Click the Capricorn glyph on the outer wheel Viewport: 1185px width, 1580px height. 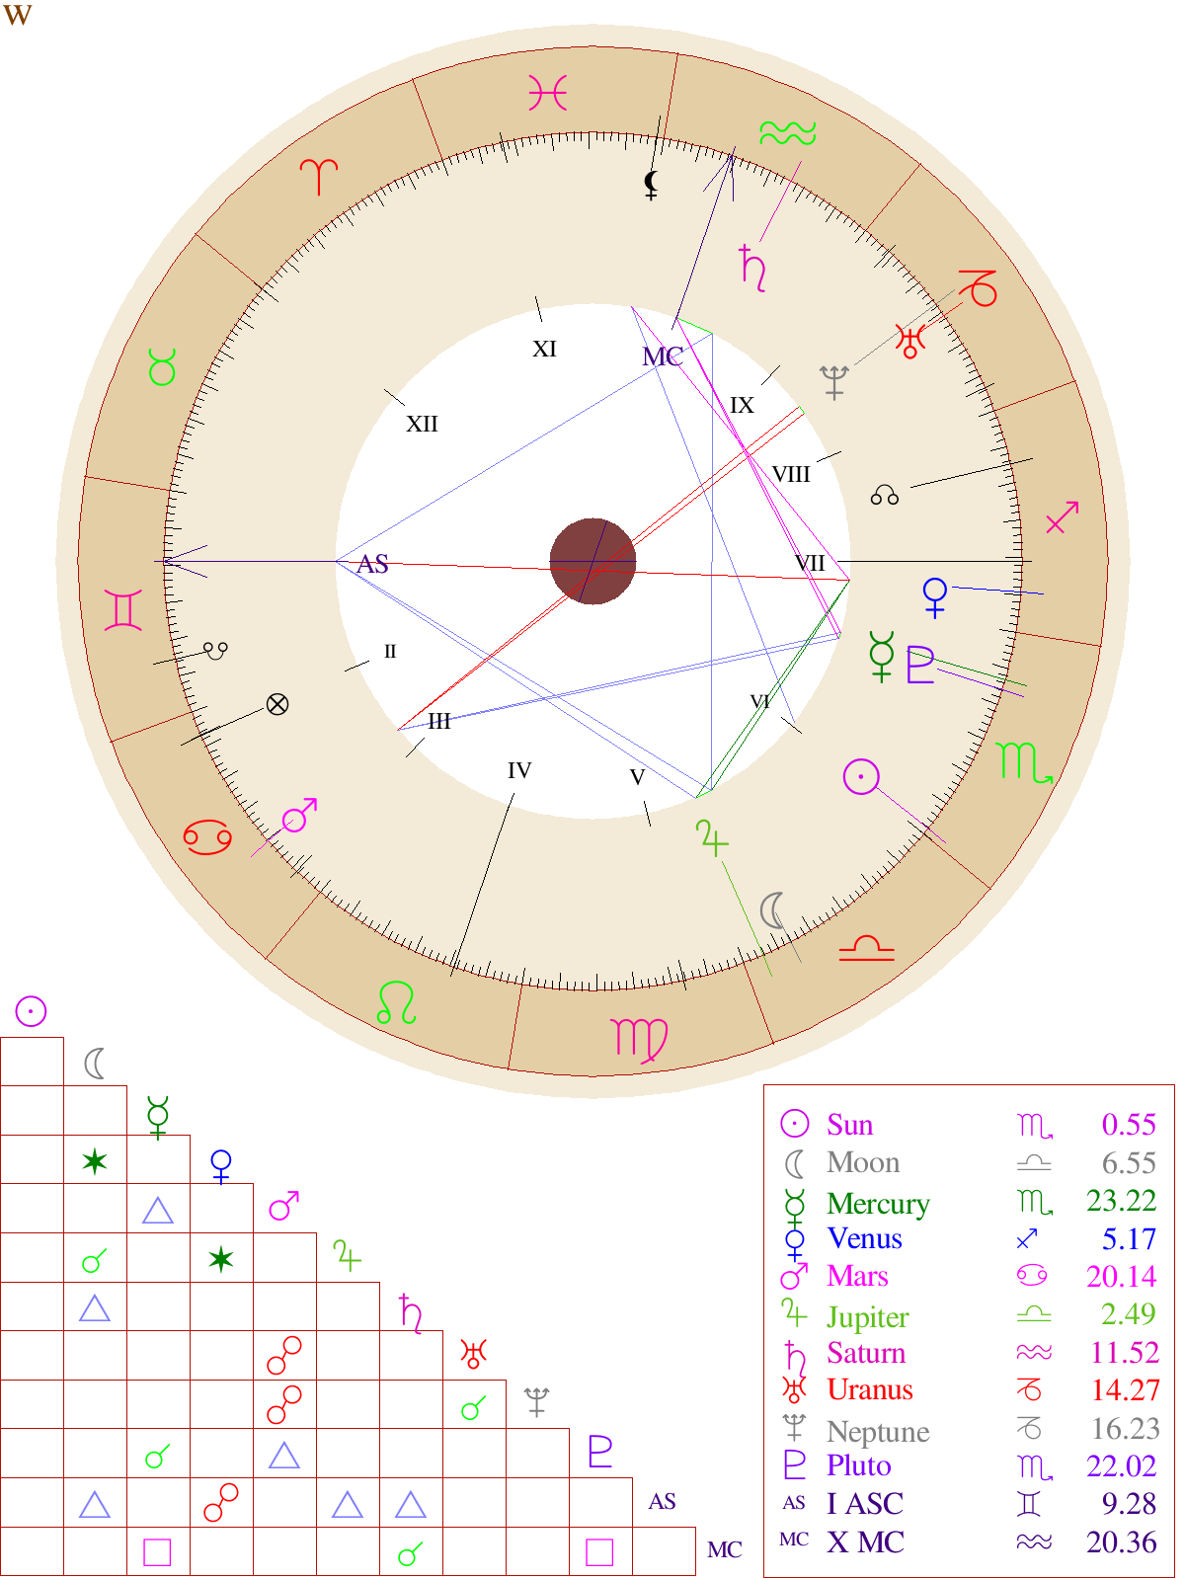coord(978,287)
